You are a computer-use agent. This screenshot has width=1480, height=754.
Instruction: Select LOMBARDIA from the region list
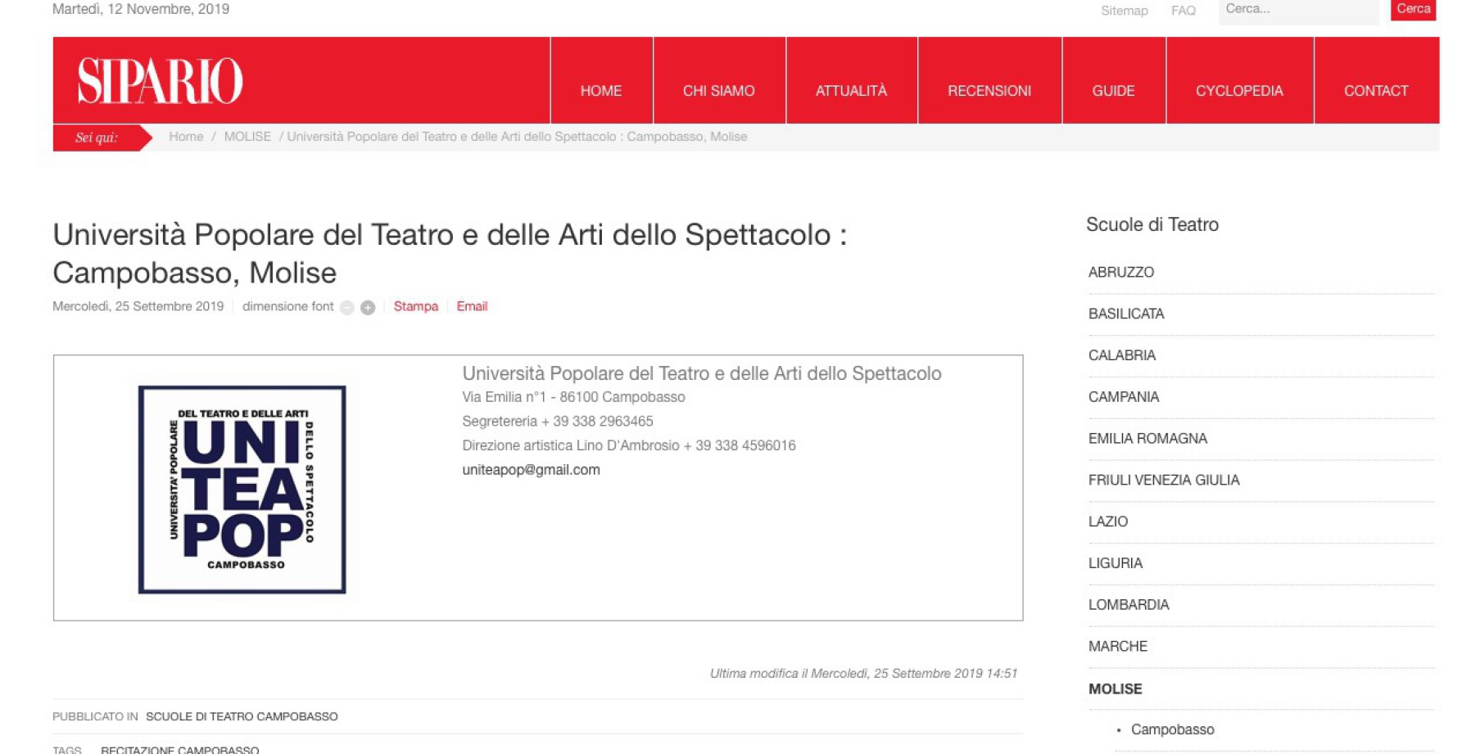pos(1128,605)
